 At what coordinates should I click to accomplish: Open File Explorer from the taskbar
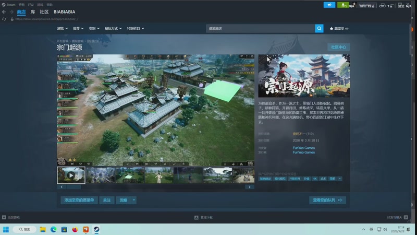[x=43, y=229]
